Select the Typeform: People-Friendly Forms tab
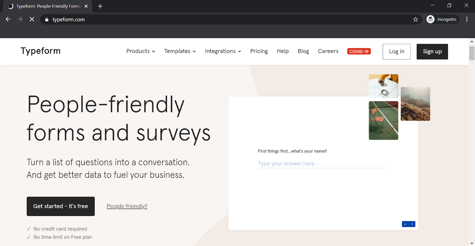 coord(48,6)
